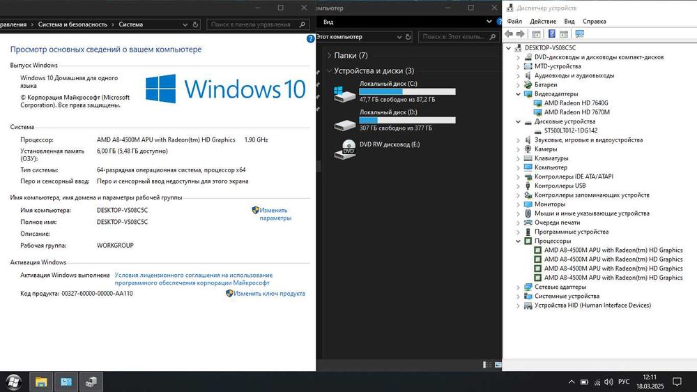Screen dimensions: 697x392
Task: Open blue question-mark help in Device Manager toolbar
Action: click(x=551, y=33)
